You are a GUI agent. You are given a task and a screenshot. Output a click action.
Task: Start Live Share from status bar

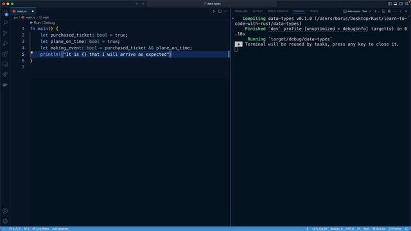[40, 228]
